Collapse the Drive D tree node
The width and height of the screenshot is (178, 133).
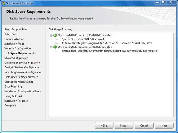coord(51,47)
